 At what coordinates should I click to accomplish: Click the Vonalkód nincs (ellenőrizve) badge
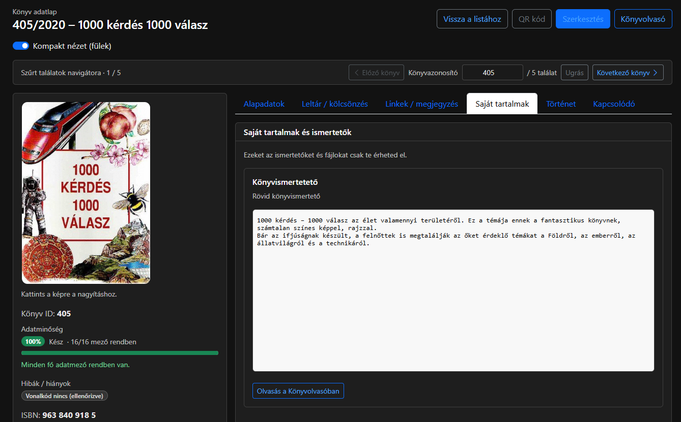pos(65,396)
